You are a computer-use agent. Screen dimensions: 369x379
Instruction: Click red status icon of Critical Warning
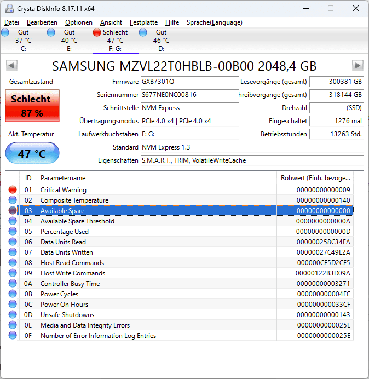[x=13, y=190]
